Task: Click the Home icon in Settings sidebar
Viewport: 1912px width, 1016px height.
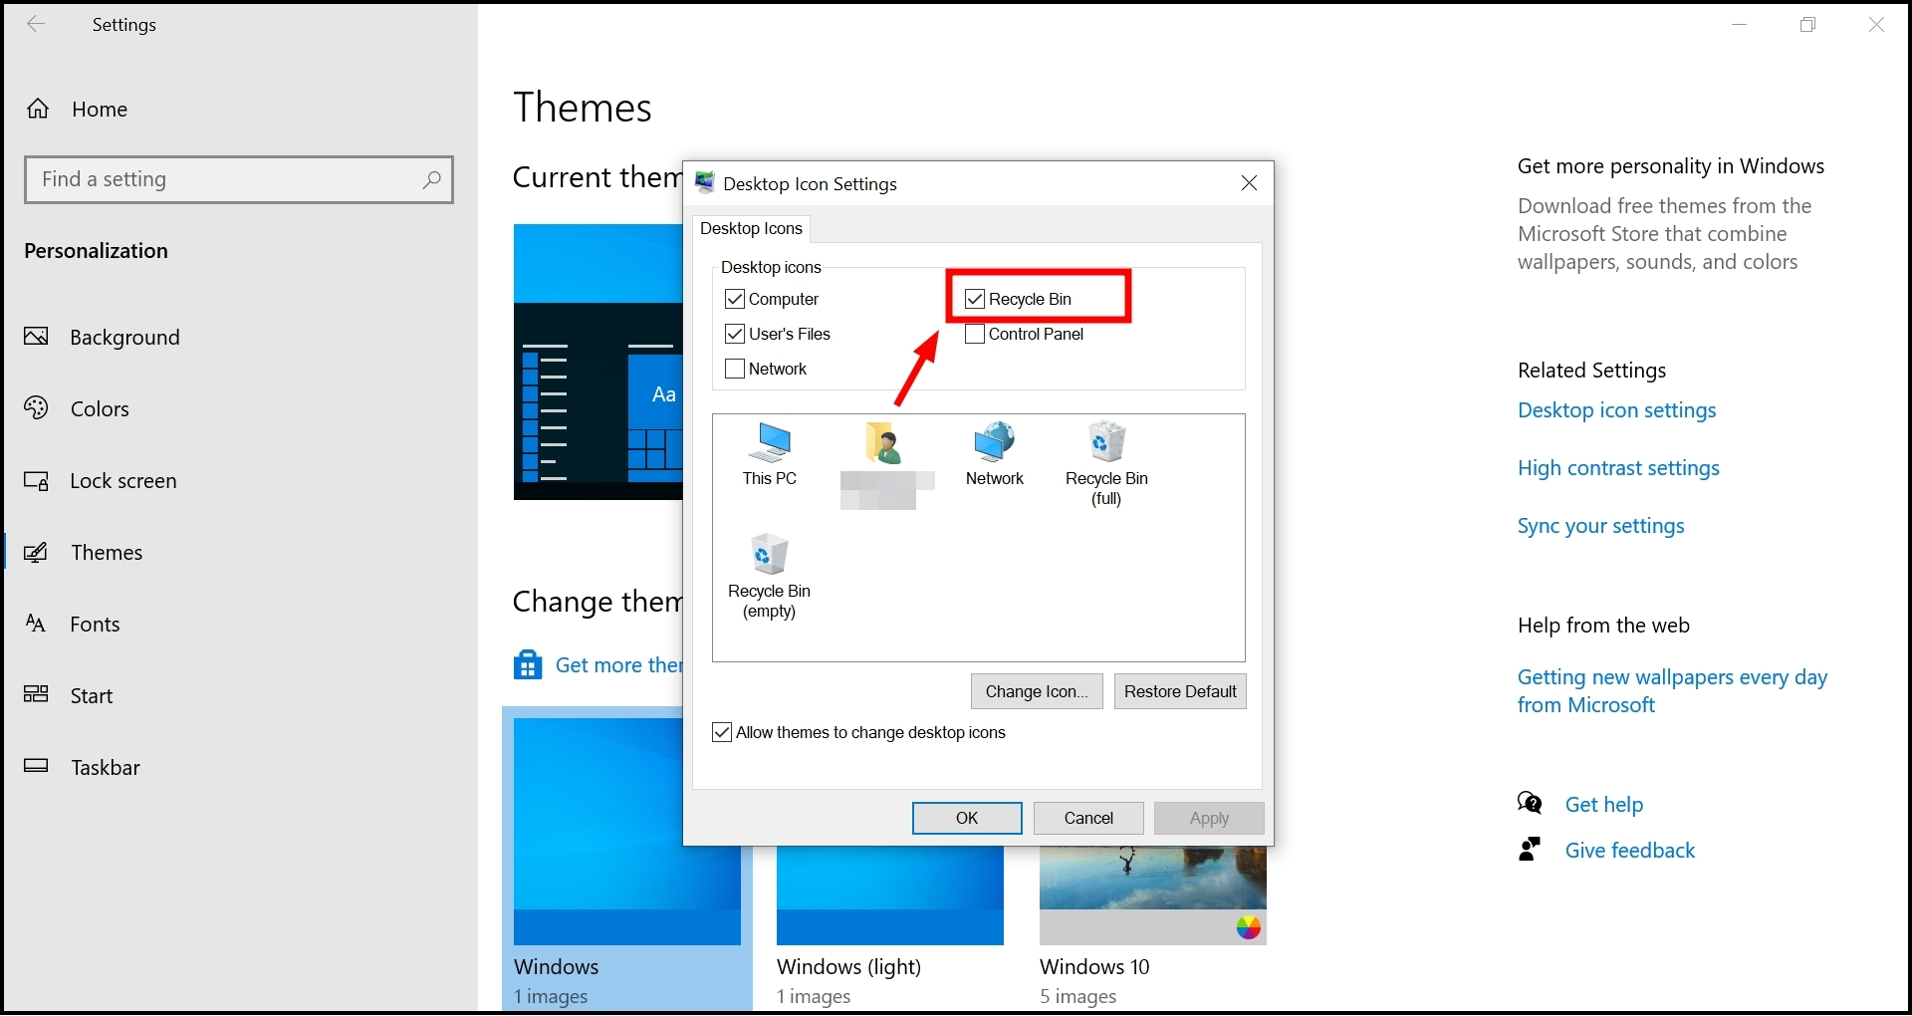Action: (x=38, y=109)
